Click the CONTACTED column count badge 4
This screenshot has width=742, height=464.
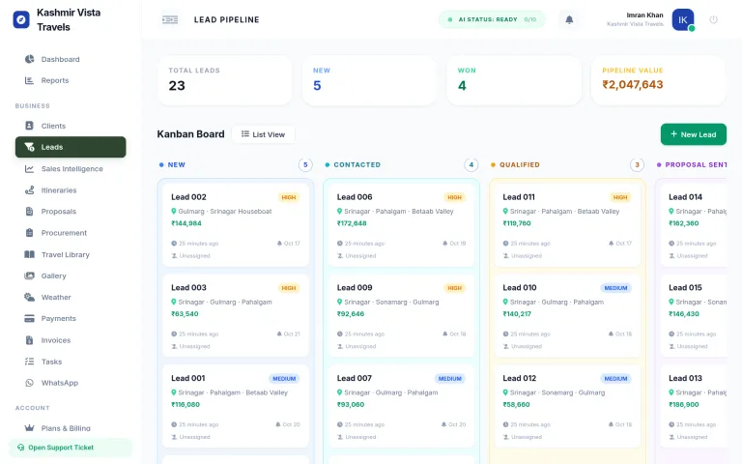471,164
